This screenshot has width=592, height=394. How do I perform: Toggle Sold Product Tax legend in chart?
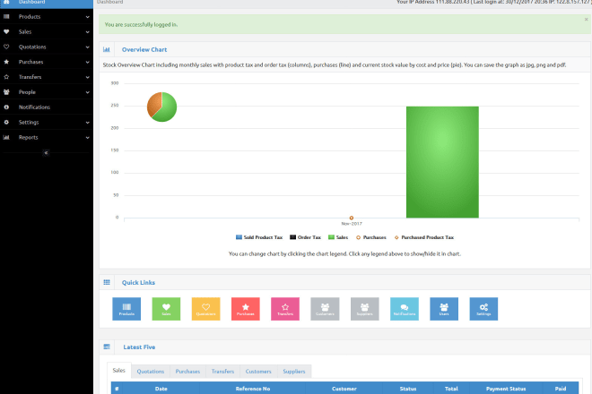(x=259, y=237)
